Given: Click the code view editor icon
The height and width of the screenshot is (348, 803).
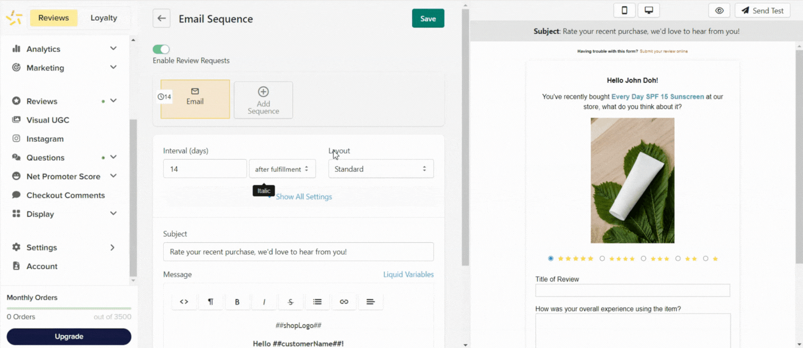Looking at the screenshot, I should click(184, 302).
